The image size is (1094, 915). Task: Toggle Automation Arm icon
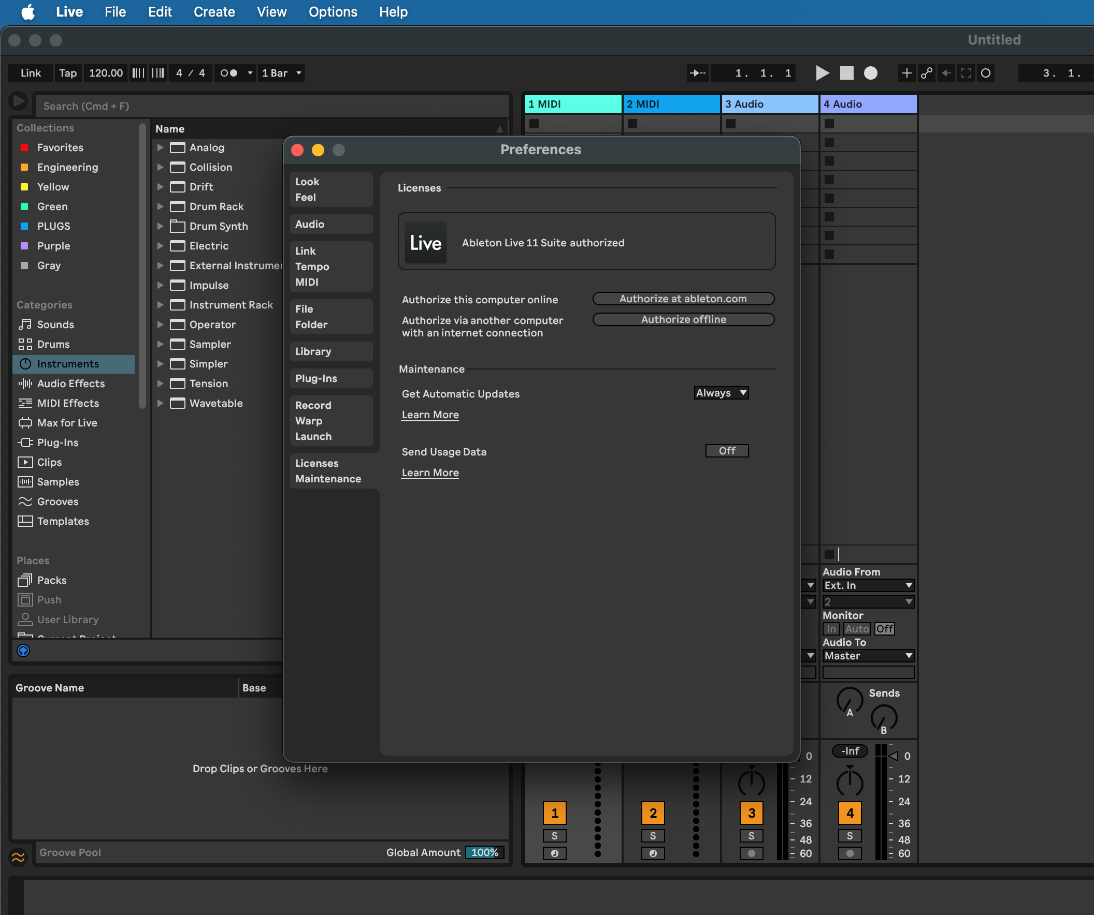[x=926, y=73]
